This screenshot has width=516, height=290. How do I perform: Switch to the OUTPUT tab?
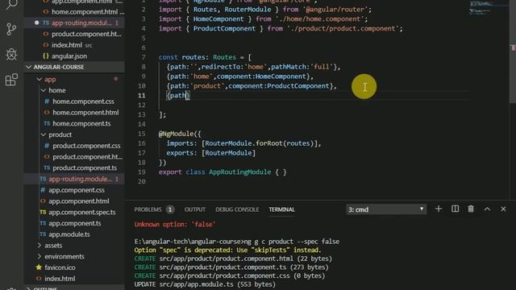click(195, 209)
